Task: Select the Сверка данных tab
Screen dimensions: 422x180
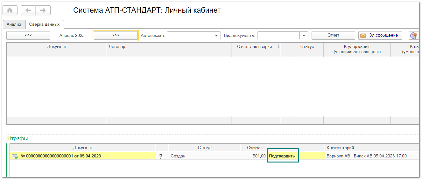Action: pos(44,24)
